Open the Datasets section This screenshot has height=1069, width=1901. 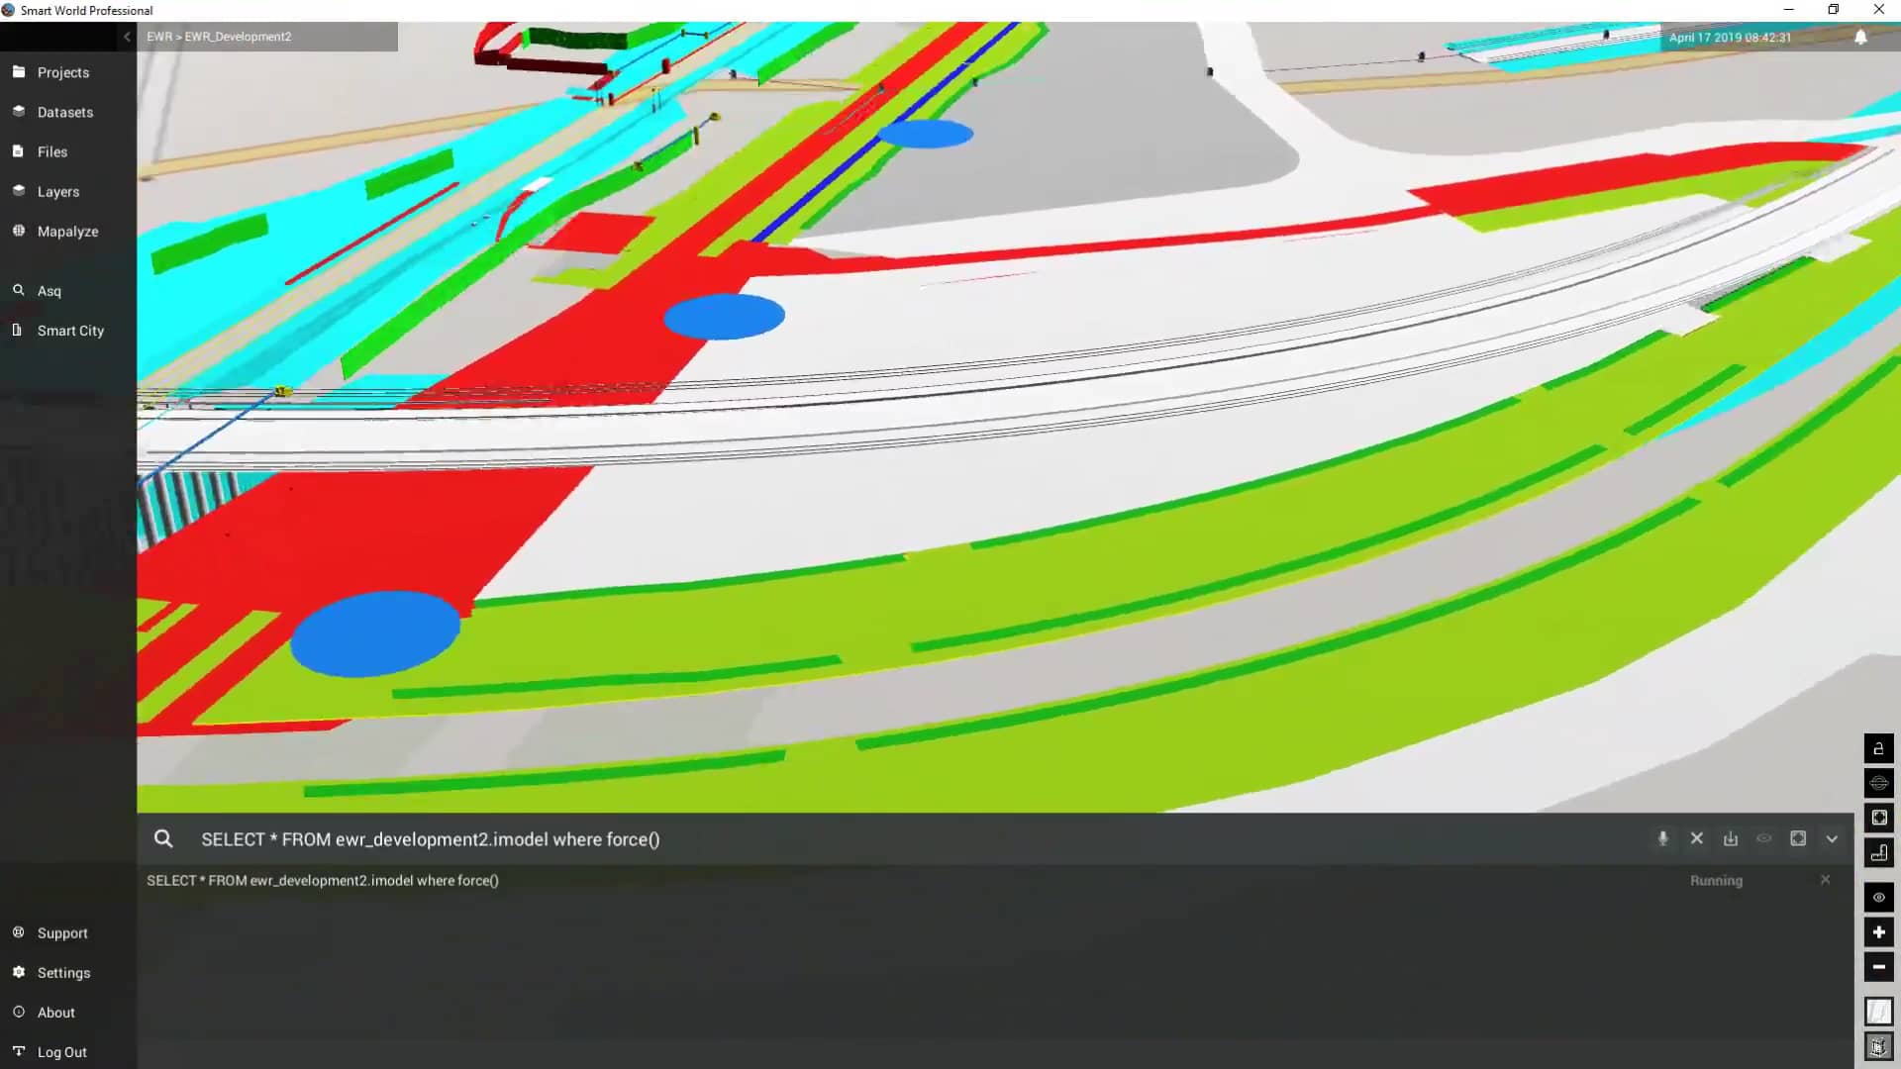point(65,112)
